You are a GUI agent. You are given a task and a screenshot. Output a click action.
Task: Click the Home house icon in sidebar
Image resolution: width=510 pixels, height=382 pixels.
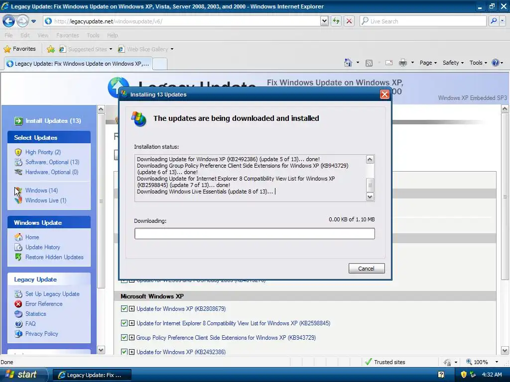pos(18,237)
